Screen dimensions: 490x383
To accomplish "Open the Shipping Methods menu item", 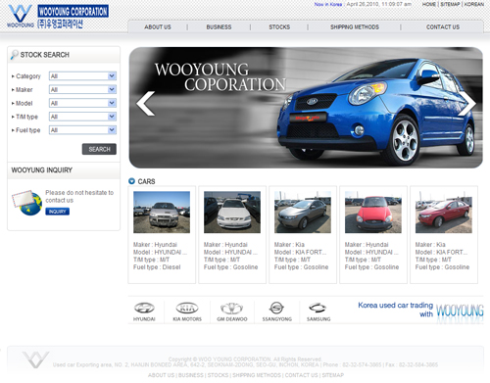I will click(355, 27).
